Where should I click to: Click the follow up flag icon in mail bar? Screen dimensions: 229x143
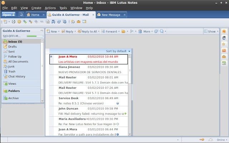(x=132, y=31)
